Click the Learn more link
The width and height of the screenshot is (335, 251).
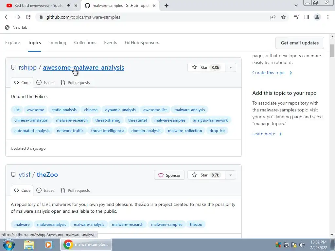267,134
